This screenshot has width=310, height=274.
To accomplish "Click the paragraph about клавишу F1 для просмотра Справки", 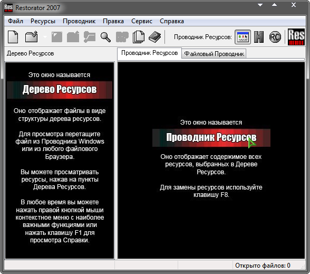I will click(60, 221).
